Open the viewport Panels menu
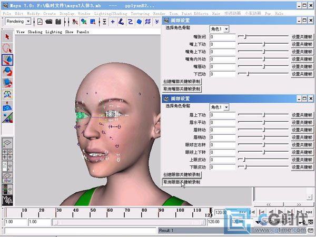316x237 pixels. click(x=83, y=32)
